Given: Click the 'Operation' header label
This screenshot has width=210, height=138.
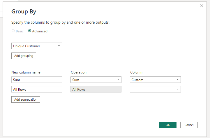Looking at the screenshot, I should click(79, 72).
